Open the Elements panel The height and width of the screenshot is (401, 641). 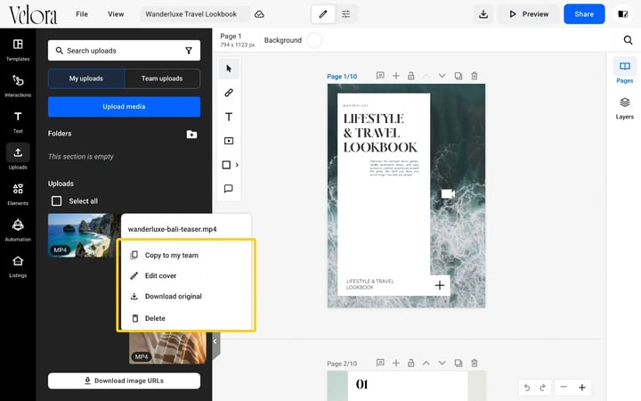point(18,194)
